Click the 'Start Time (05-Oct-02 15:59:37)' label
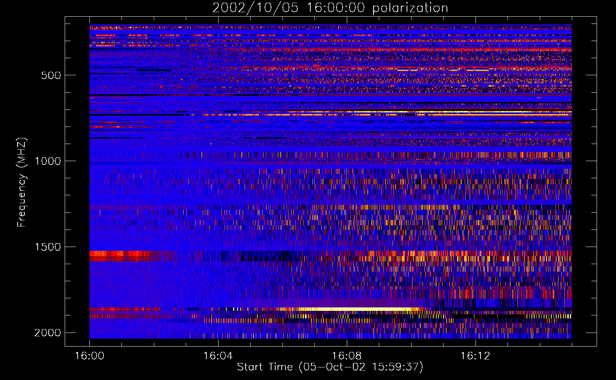The width and height of the screenshot is (616, 380). tap(330, 367)
